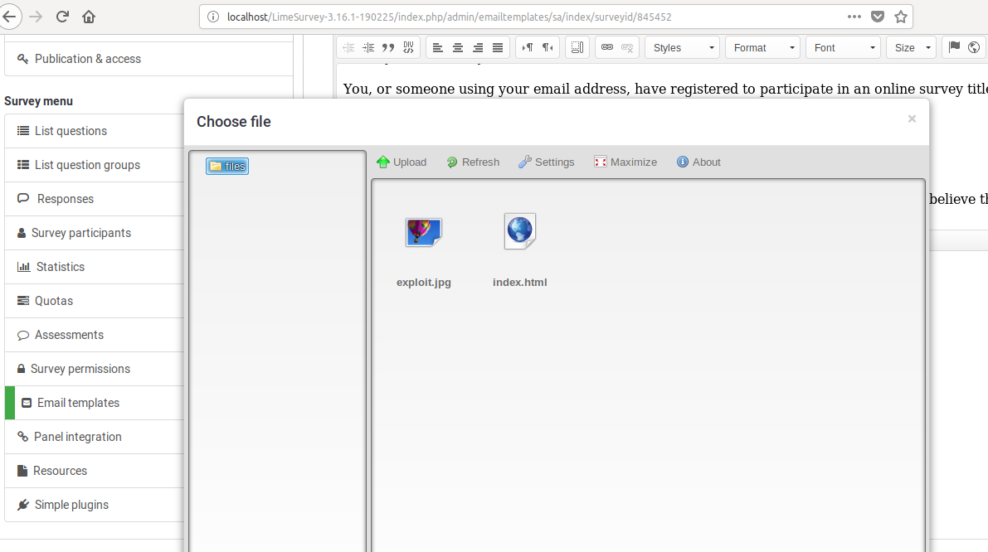The height and width of the screenshot is (552, 988).
Task: Open About in file browser
Action: click(698, 162)
